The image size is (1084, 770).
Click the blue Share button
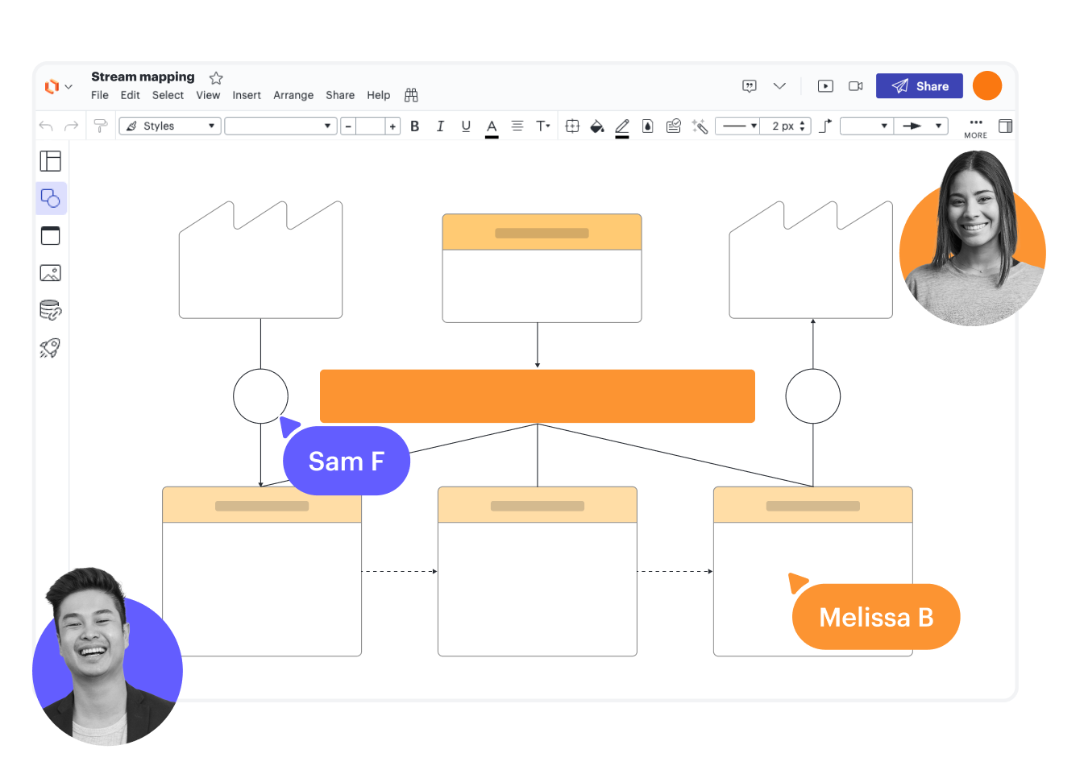920,86
